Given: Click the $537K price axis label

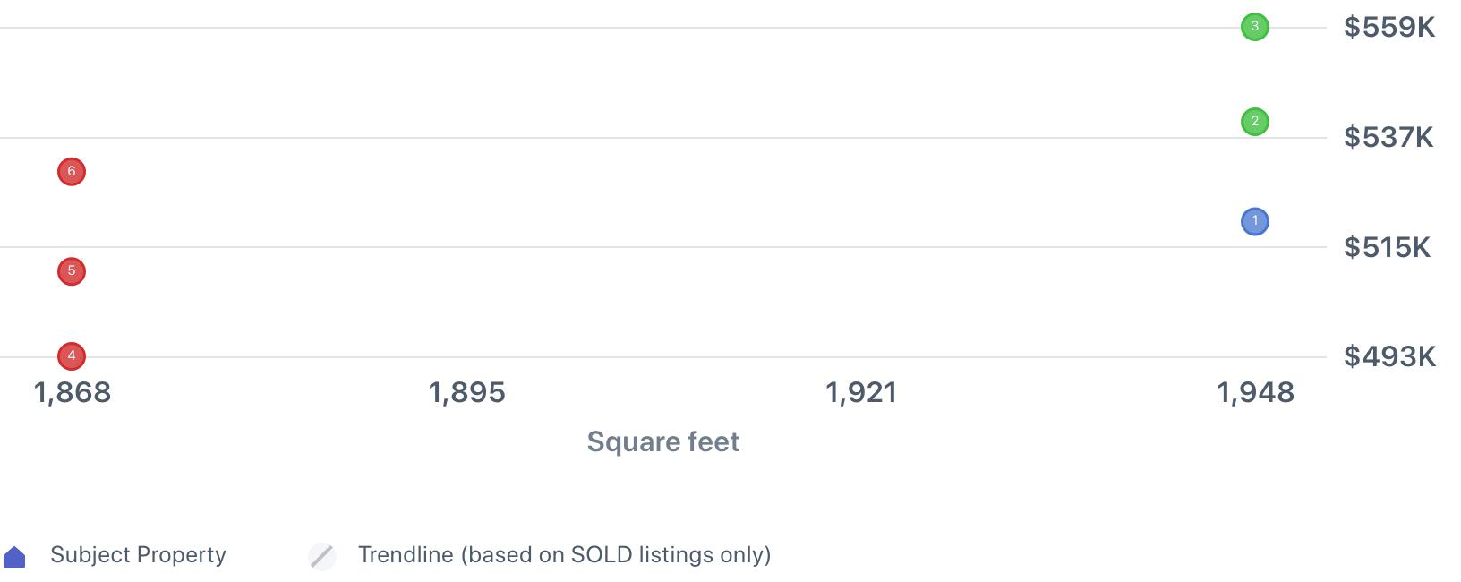Looking at the screenshot, I should pyautogui.click(x=1388, y=137).
